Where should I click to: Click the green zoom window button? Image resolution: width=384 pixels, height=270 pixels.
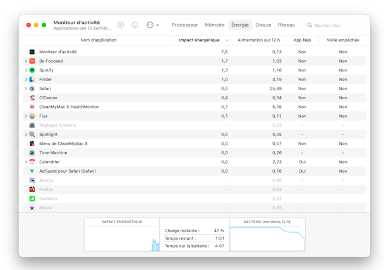click(44, 25)
